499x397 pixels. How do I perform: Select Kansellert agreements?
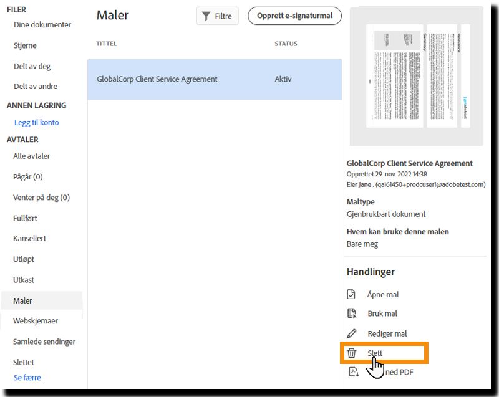29,238
